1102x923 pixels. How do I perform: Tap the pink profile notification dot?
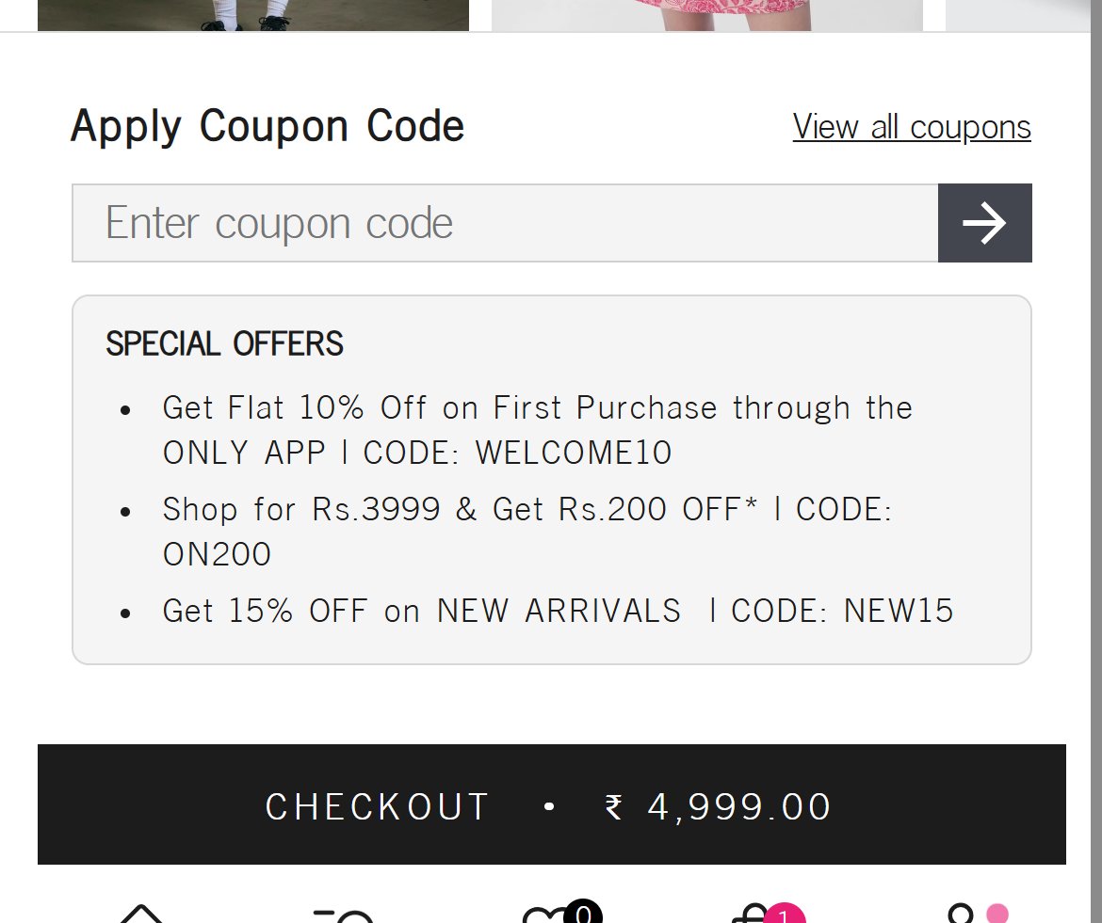[x=997, y=914]
